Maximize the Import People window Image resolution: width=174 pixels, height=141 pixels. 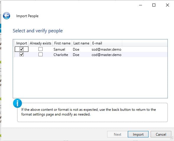[x=154, y=5]
